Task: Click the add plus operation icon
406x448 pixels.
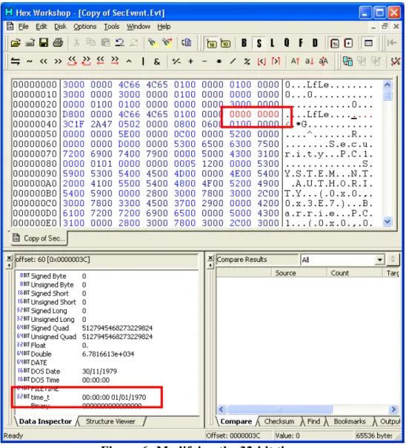Action: pos(190,61)
